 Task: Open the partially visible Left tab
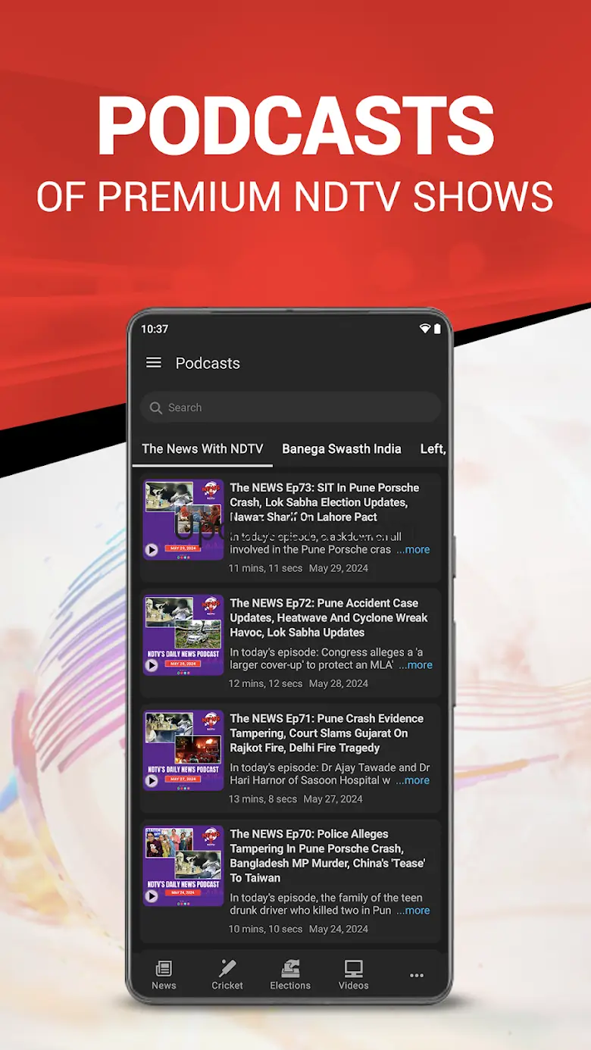[x=433, y=448]
